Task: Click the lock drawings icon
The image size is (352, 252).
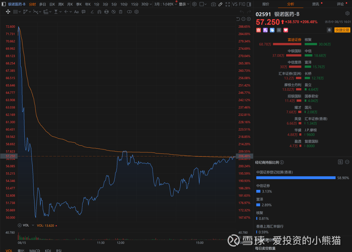Action: click(x=106, y=12)
